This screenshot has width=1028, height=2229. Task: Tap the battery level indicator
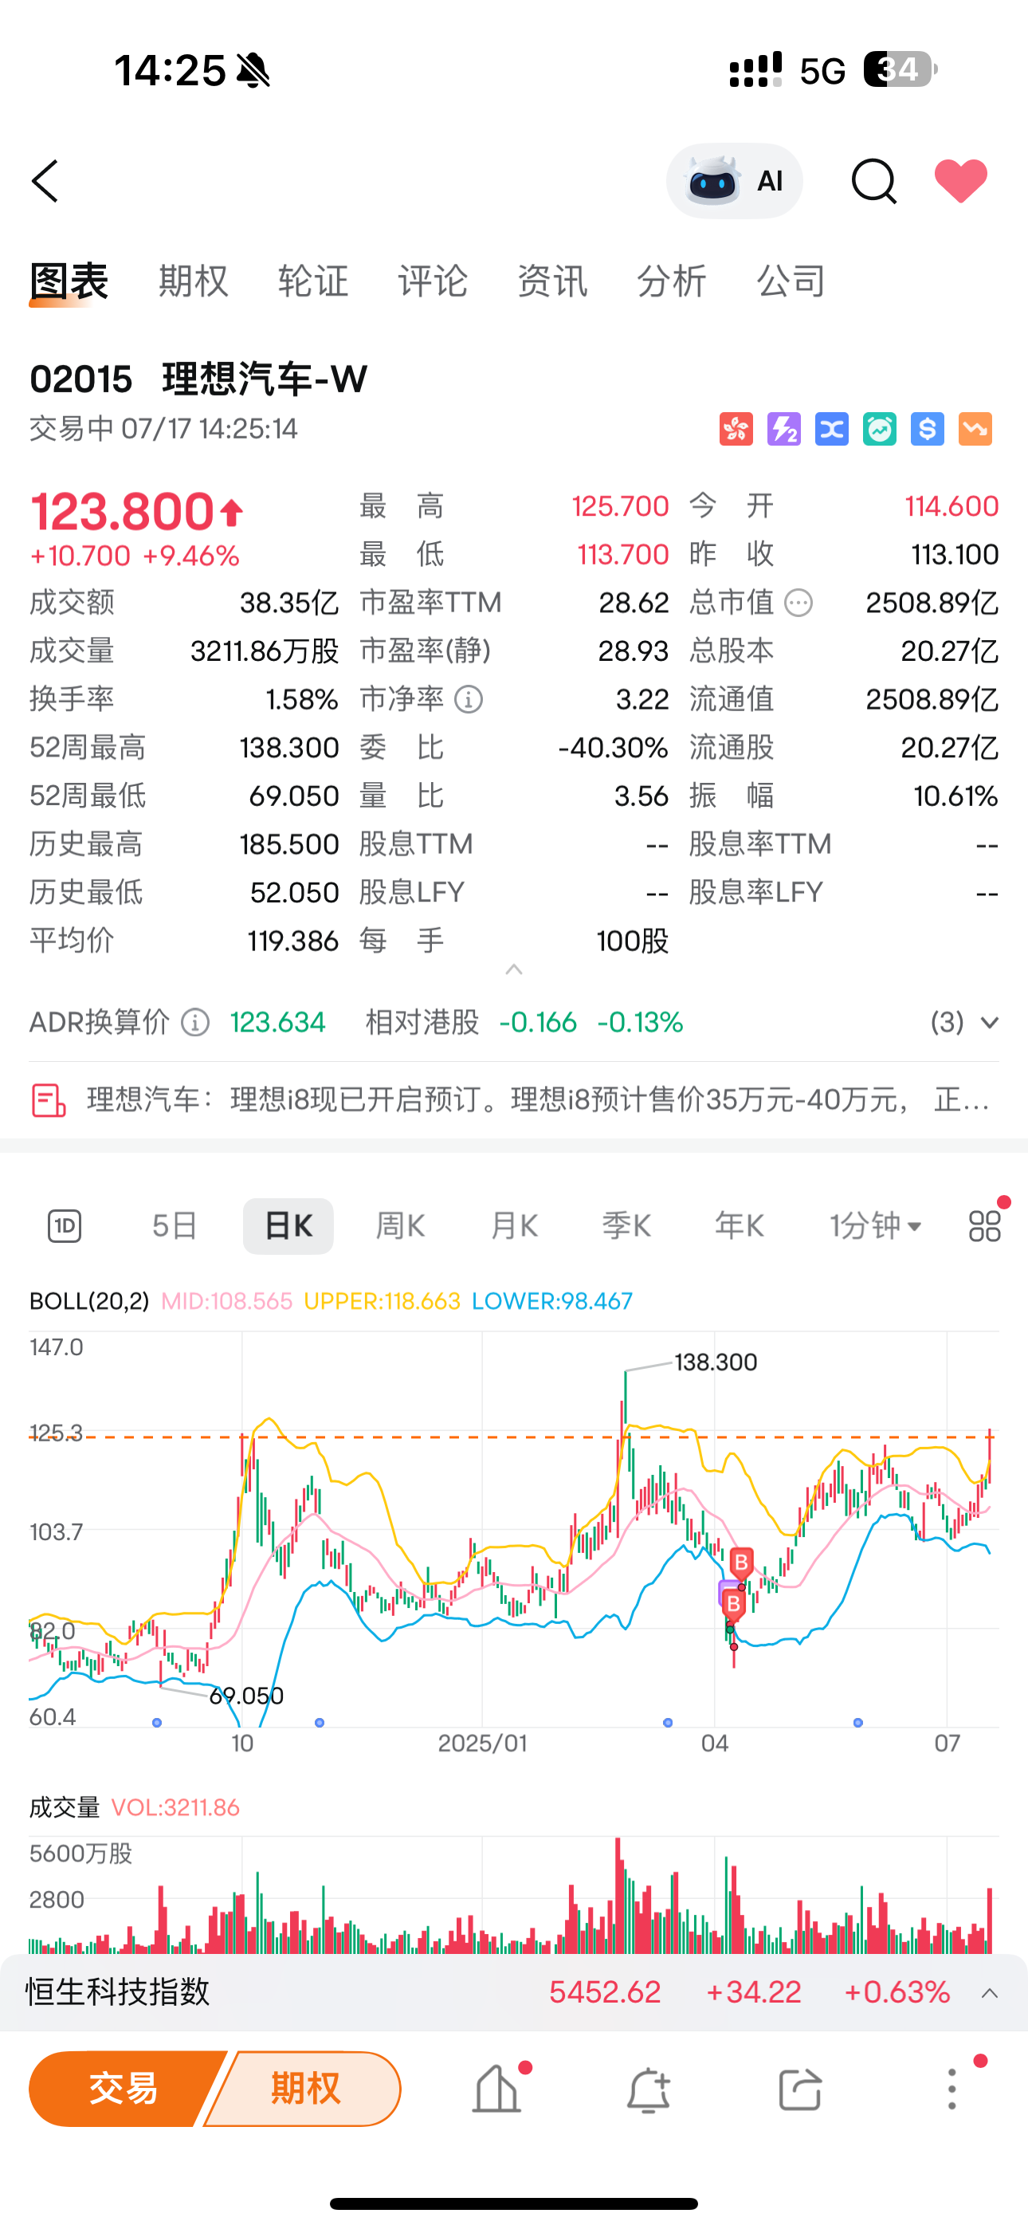[900, 69]
